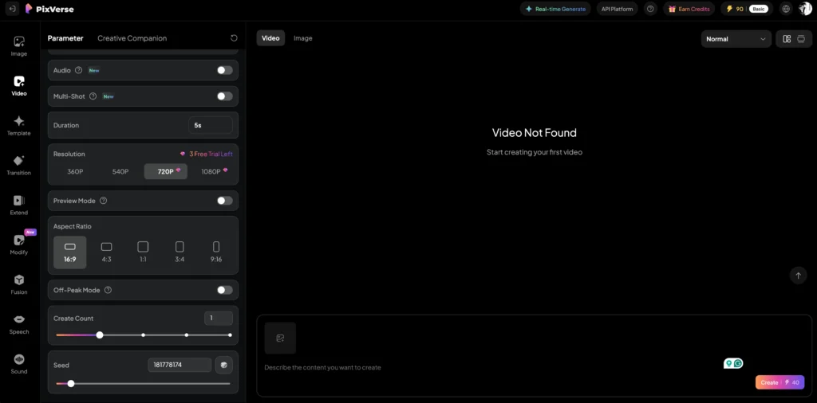817x403 pixels.
Task: Click the Off-Peak Mode help icon
Action: pos(108,290)
